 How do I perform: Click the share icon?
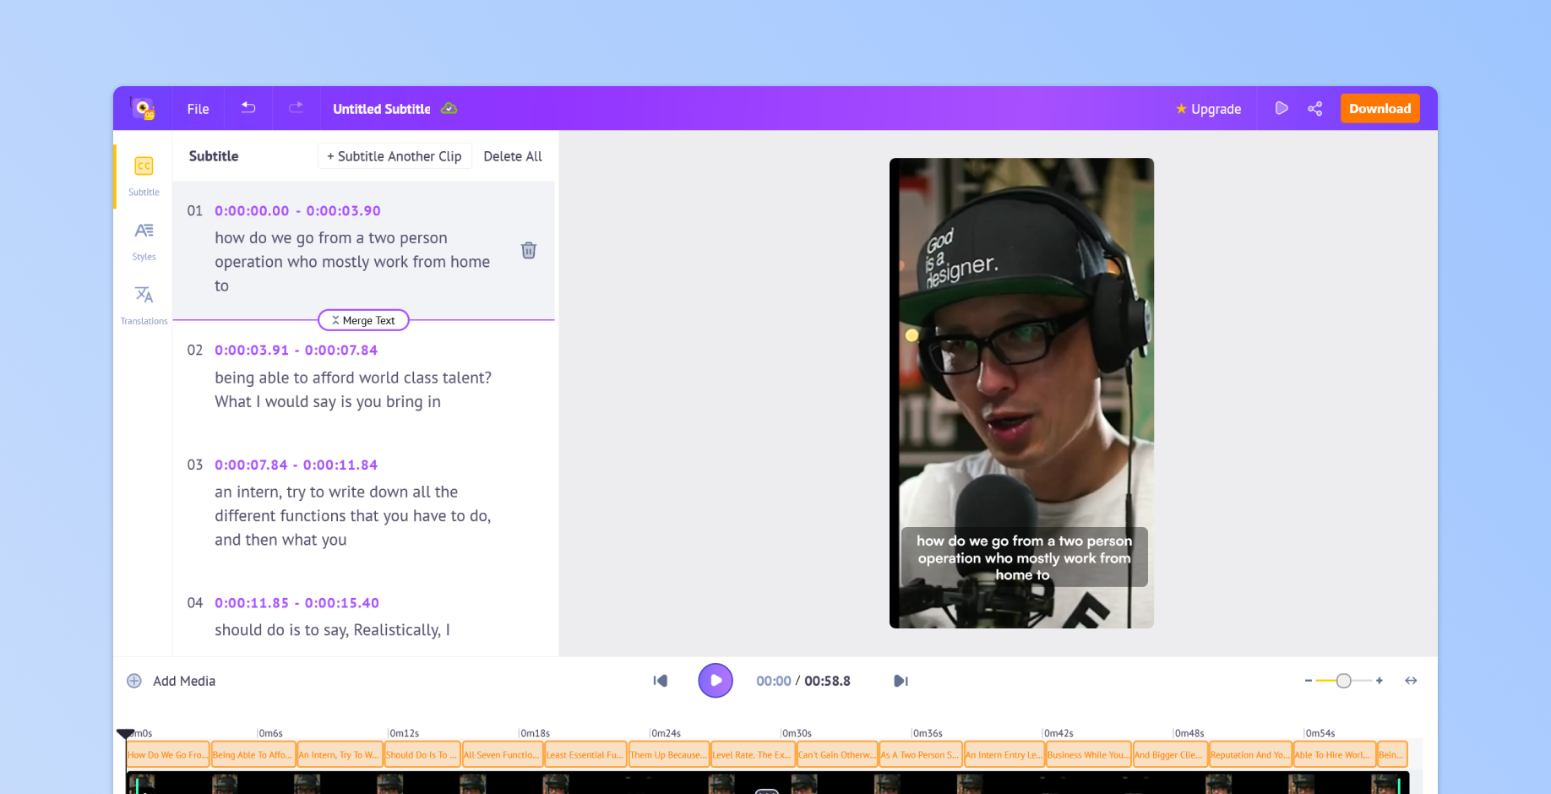pyautogui.click(x=1314, y=108)
